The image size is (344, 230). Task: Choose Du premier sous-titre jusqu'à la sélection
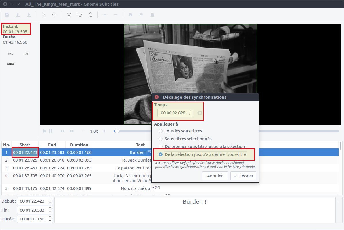pos(202,146)
